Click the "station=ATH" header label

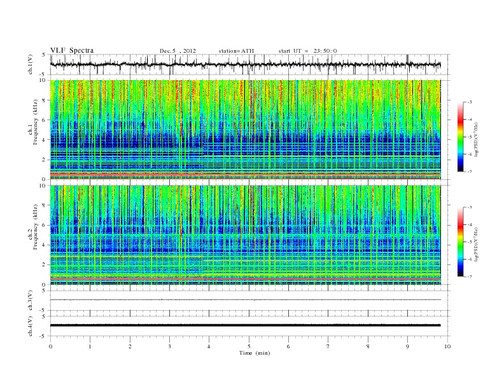click(x=236, y=51)
